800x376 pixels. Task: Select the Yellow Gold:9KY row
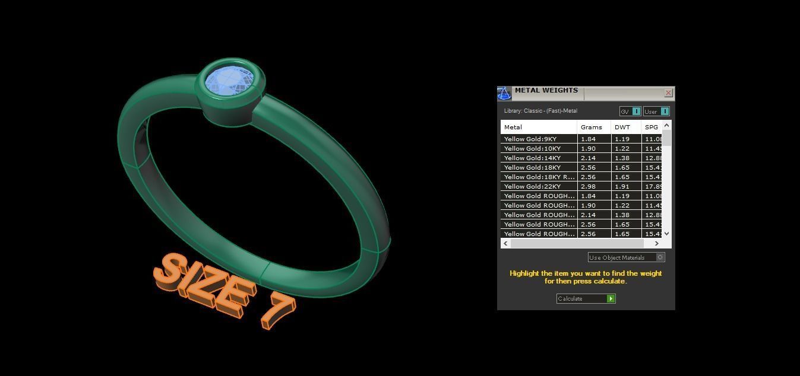click(x=581, y=139)
